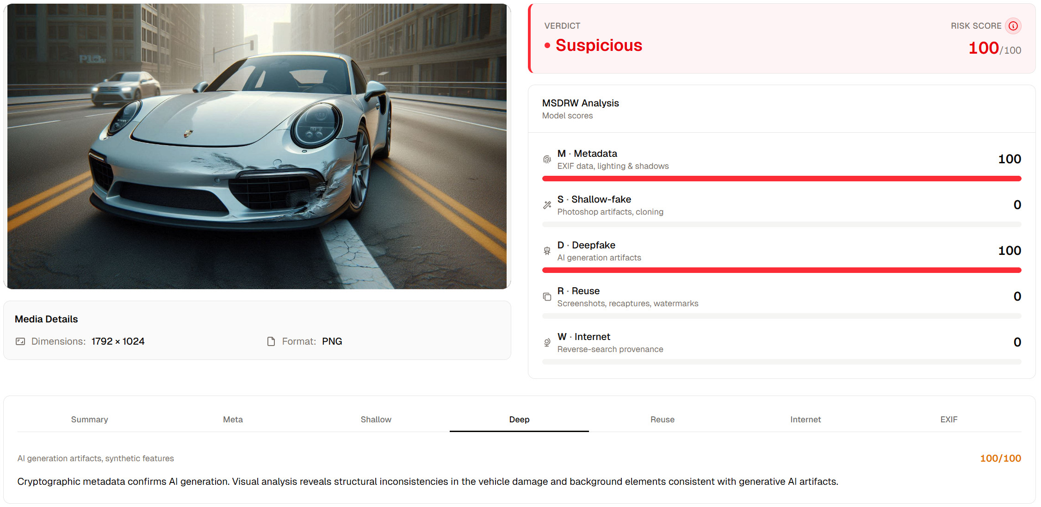Click the Metadata fingerprint icon
The height and width of the screenshot is (507, 1041).
547,160
